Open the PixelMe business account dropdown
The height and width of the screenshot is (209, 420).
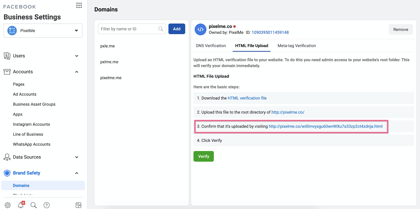[x=43, y=31]
